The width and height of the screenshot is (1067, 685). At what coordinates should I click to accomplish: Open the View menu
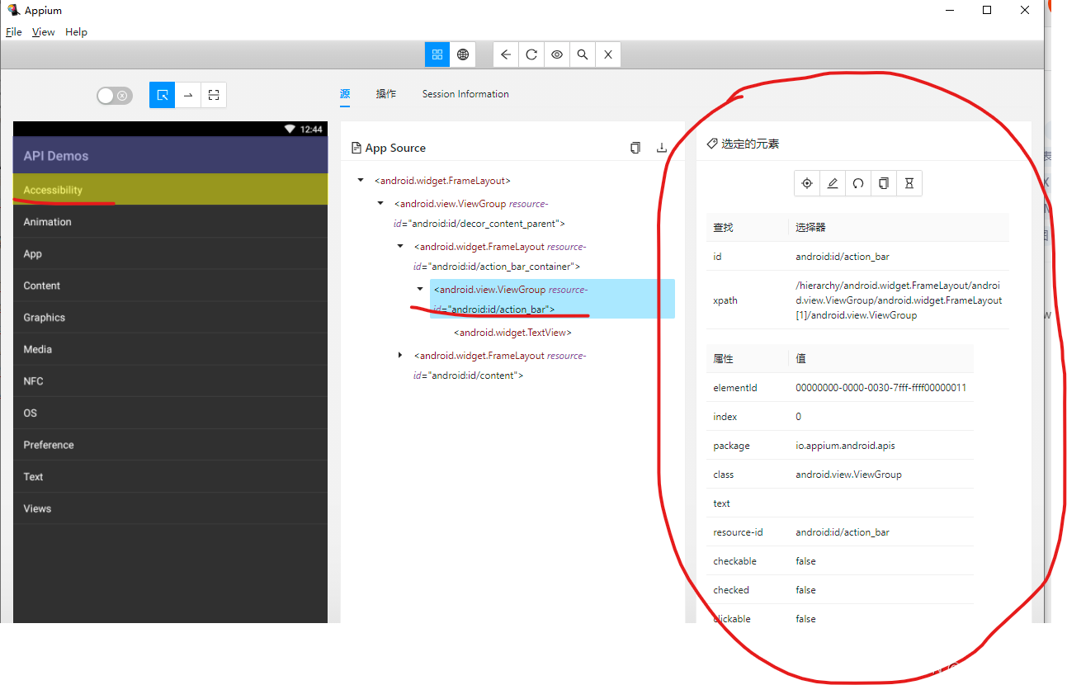[44, 32]
